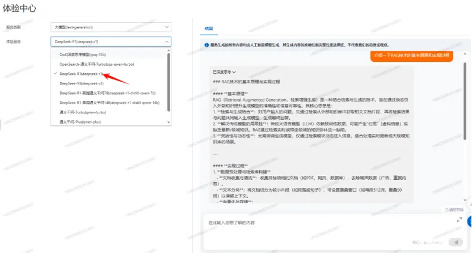Click chat panel scroll-down arrow
Screen dimensions: 472x253
465,200
